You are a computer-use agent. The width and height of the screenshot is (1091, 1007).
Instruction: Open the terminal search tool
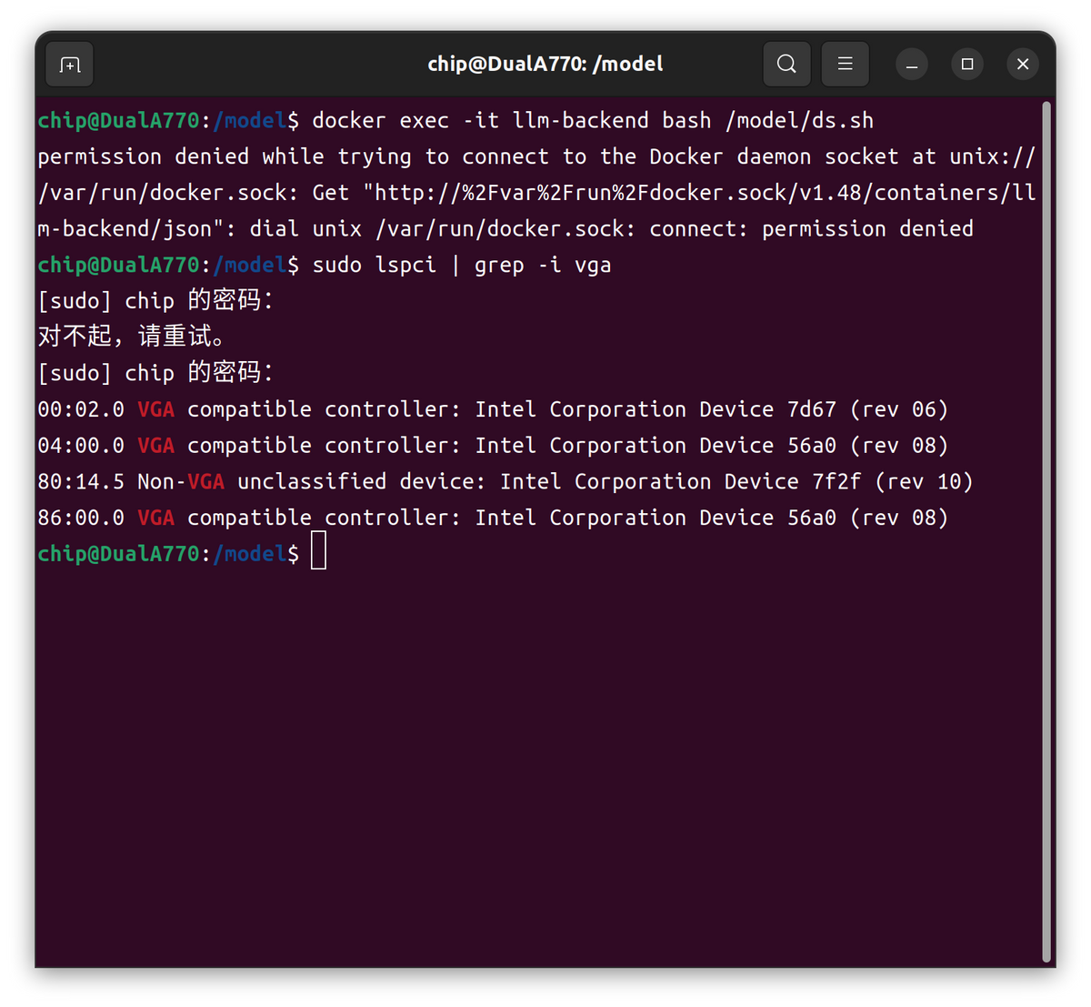(x=786, y=65)
